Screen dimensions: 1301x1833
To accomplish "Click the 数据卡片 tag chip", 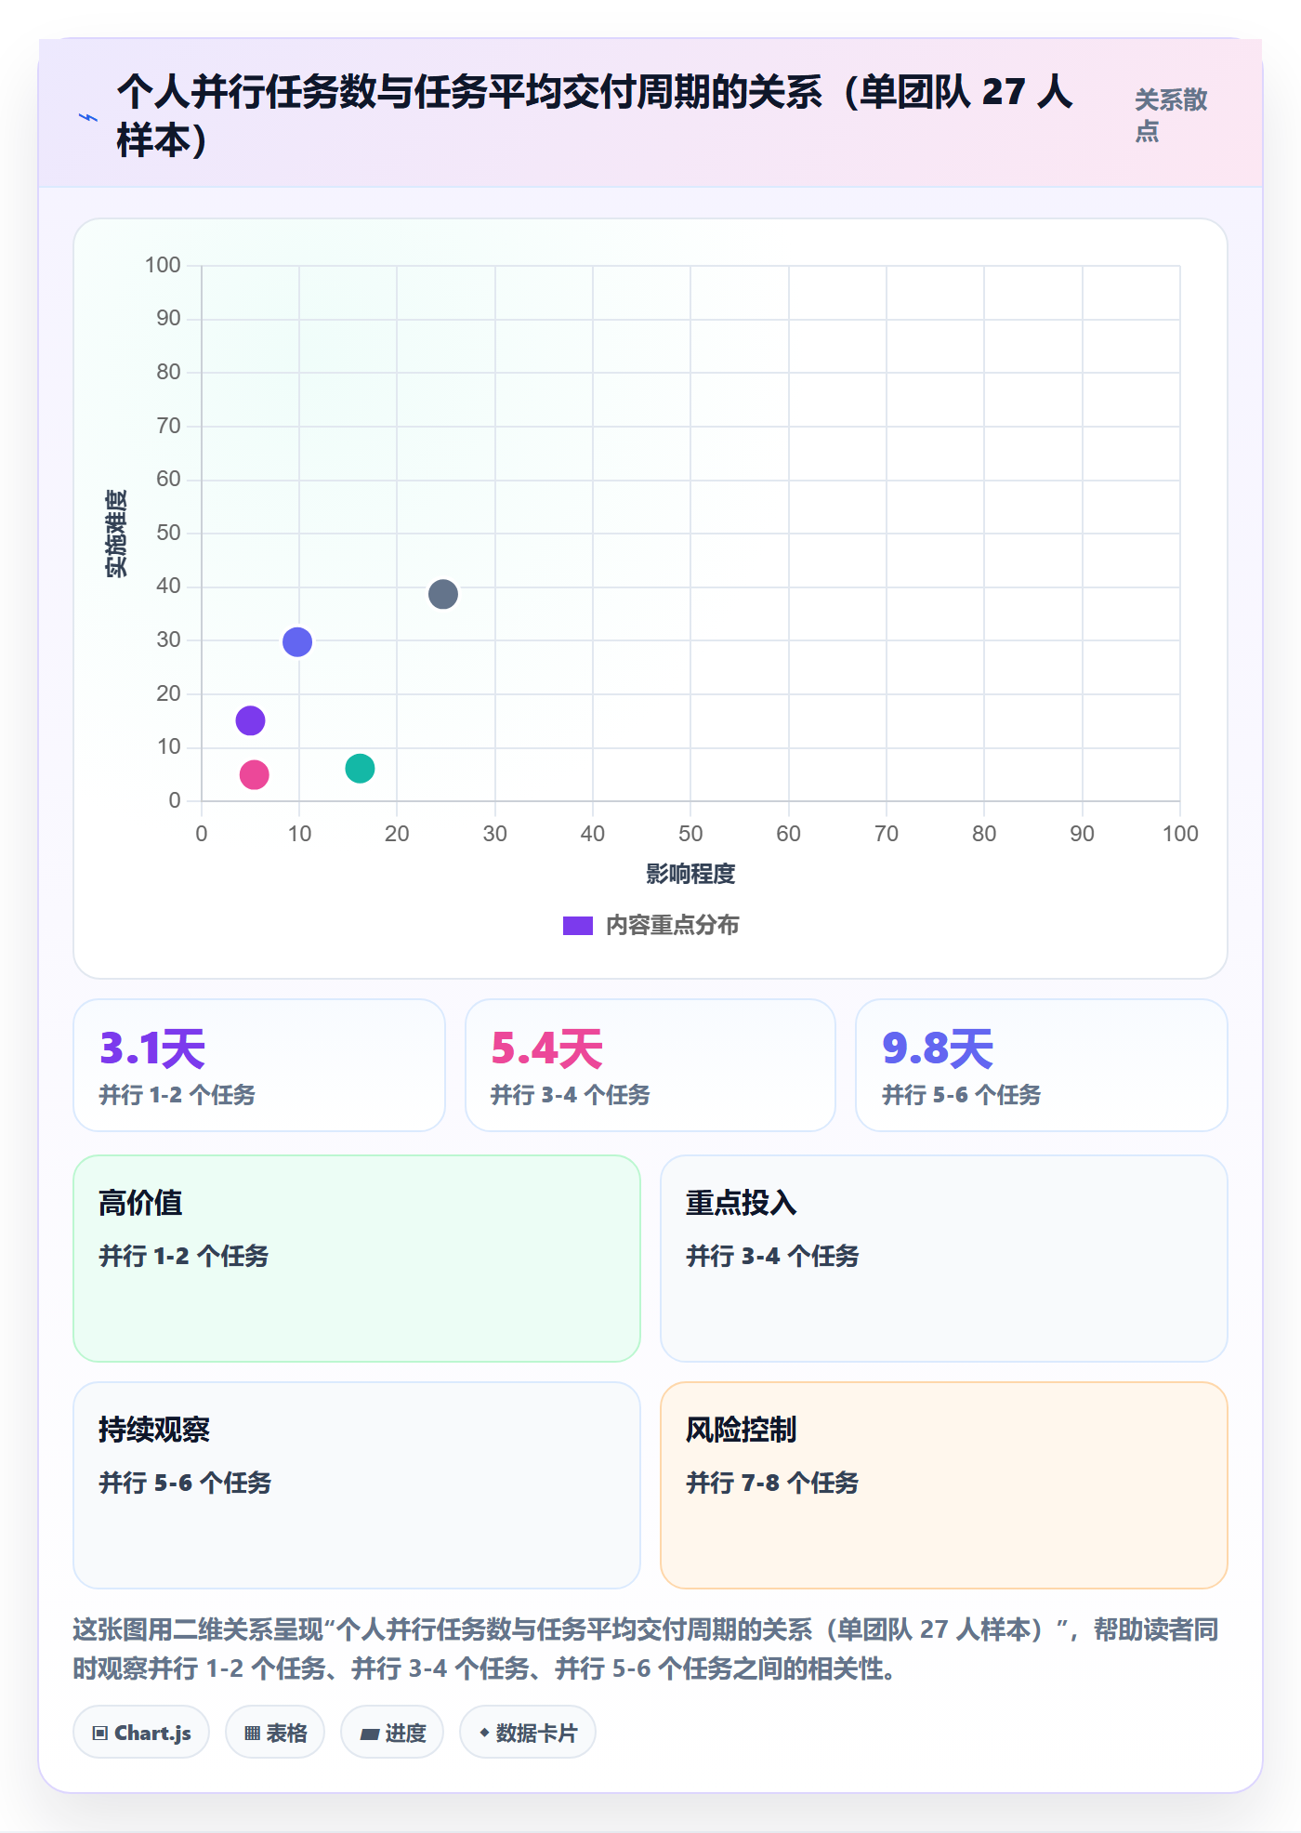I will coord(528,1733).
